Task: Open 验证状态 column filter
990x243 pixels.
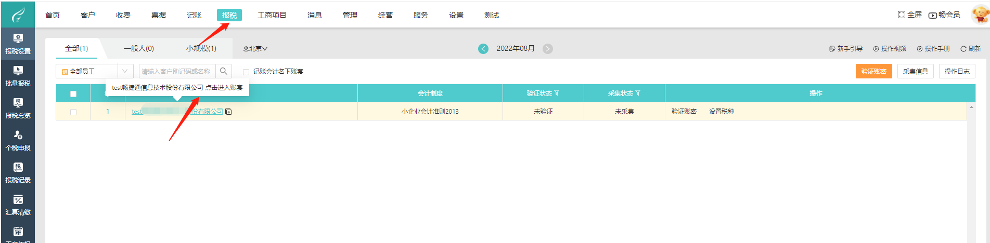Action: click(557, 93)
